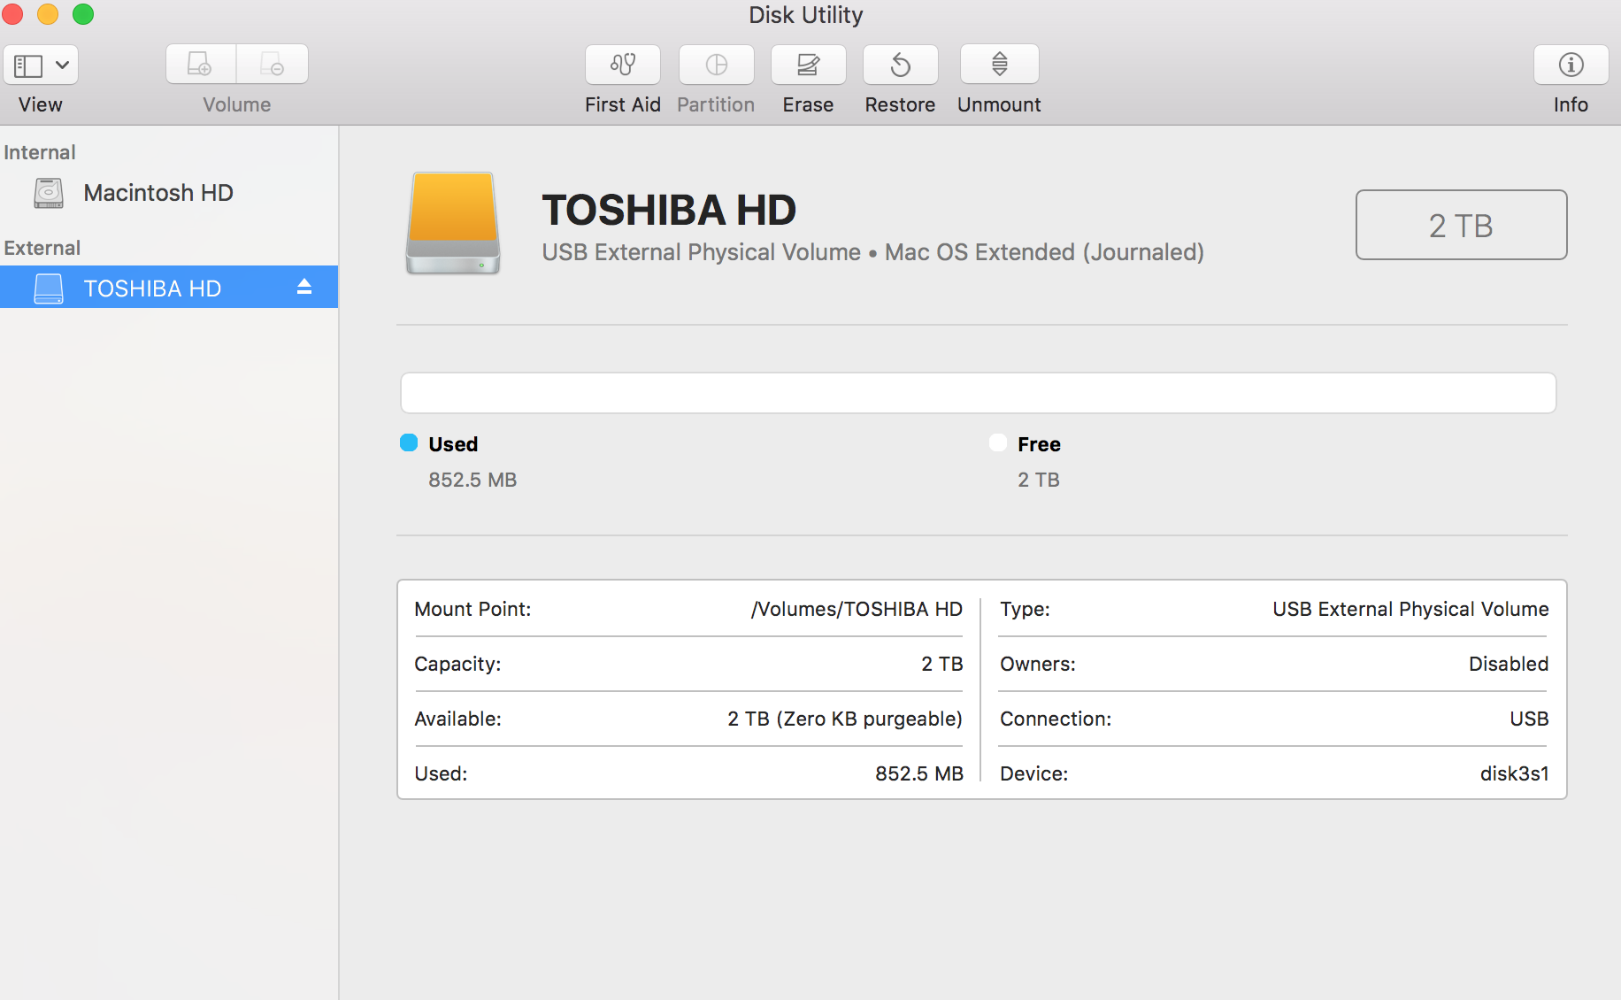Viewport: 1621px width, 1000px height.
Task: Click the External section header
Action: (x=42, y=248)
